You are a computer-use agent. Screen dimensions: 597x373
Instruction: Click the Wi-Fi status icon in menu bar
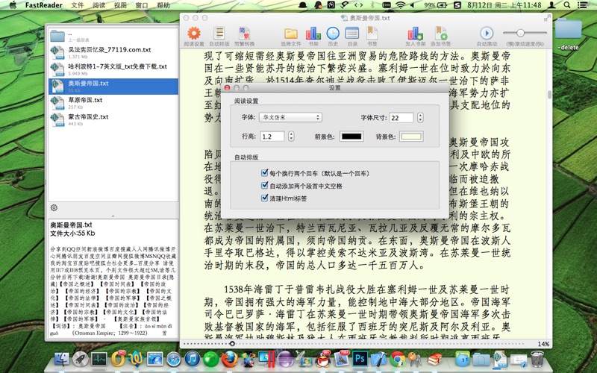(x=400, y=5)
